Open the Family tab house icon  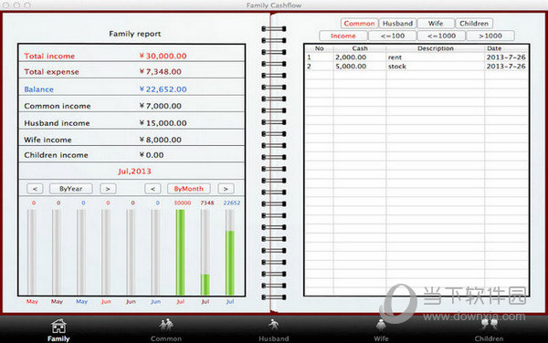click(x=58, y=327)
